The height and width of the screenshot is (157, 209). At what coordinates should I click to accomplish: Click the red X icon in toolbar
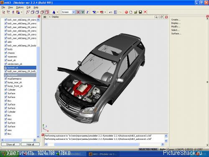pos(145,12)
